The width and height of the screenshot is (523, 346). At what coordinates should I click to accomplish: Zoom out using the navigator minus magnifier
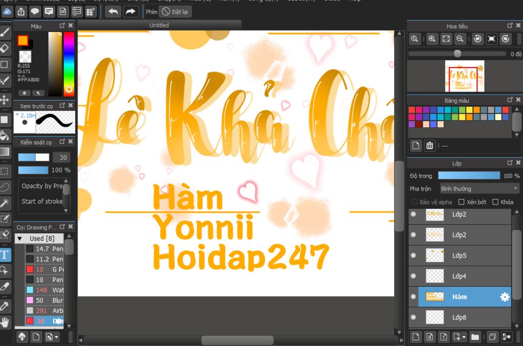pyautogui.click(x=460, y=39)
